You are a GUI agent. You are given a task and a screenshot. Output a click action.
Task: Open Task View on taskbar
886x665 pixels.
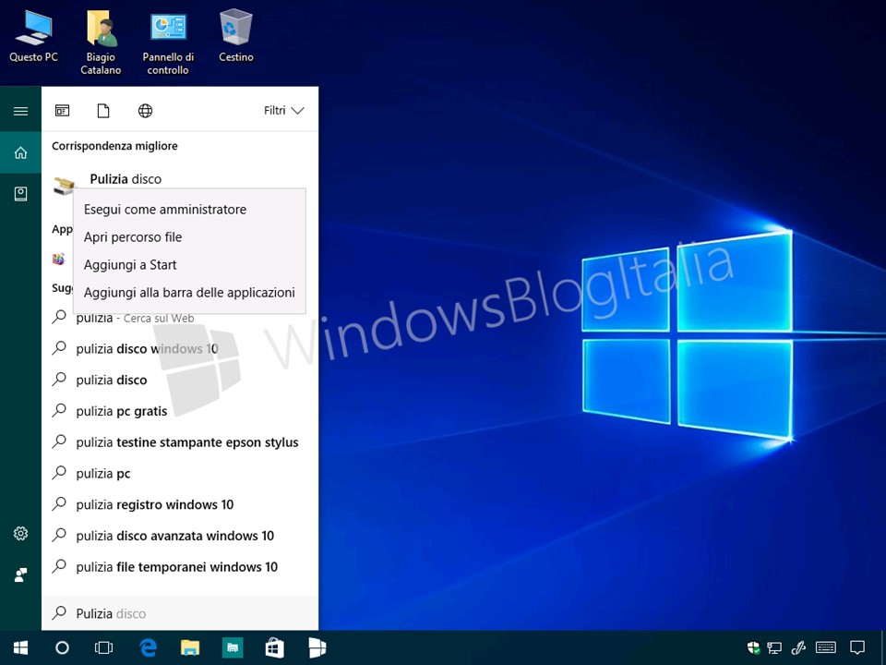104,648
